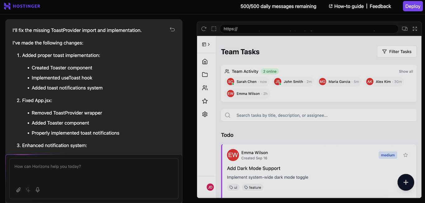Viewport: 425px width, 203px height.
Task: Open AI suggestions with the sparkle icon
Action: [x=28, y=190]
